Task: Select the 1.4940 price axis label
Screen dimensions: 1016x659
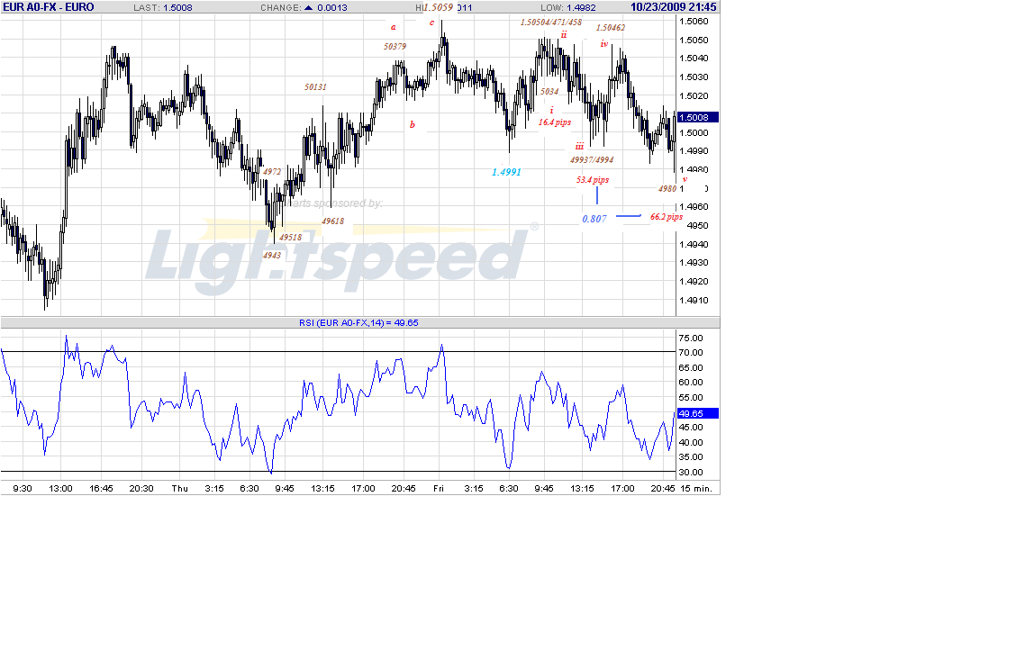Action: pyautogui.click(x=694, y=245)
